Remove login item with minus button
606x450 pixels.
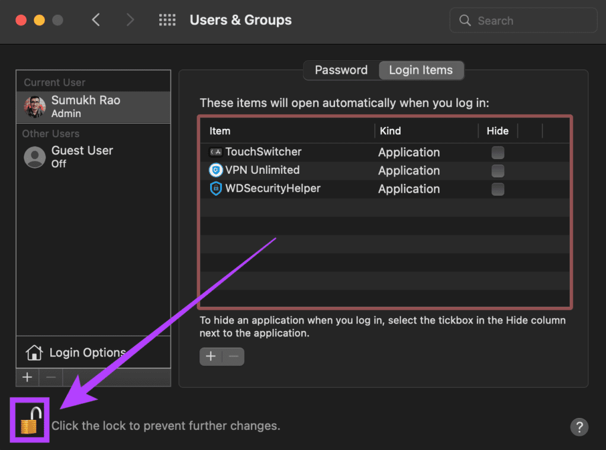pyautogui.click(x=233, y=357)
